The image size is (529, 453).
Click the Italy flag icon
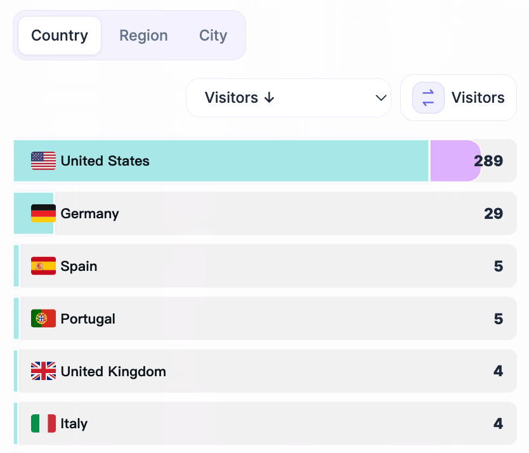(x=42, y=423)
